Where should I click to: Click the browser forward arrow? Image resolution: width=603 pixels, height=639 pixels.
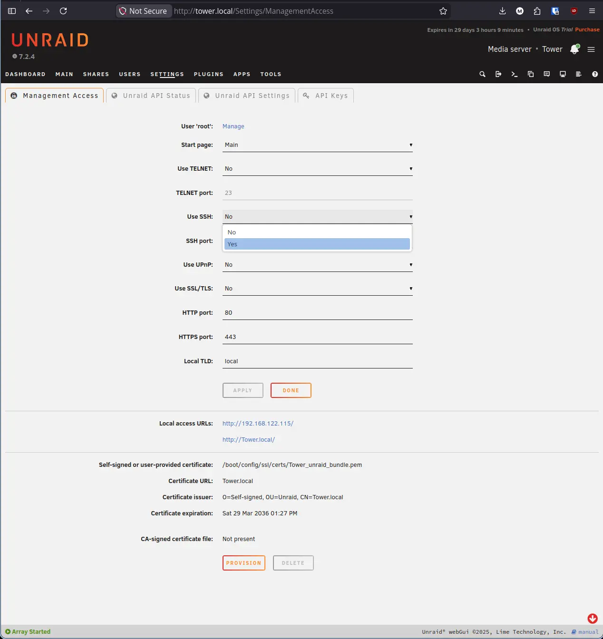click(46, 11)
